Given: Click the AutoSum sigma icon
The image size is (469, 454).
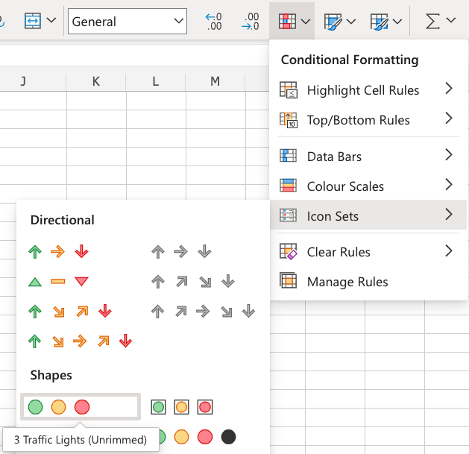Looking at the screenshot, I should (432, 21).
